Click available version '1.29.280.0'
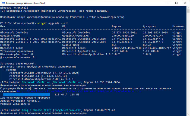 tap(151, 51)
